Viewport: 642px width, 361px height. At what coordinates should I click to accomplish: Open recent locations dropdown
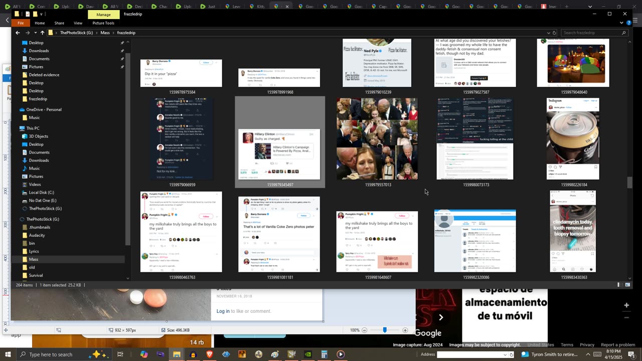(35, 33)
